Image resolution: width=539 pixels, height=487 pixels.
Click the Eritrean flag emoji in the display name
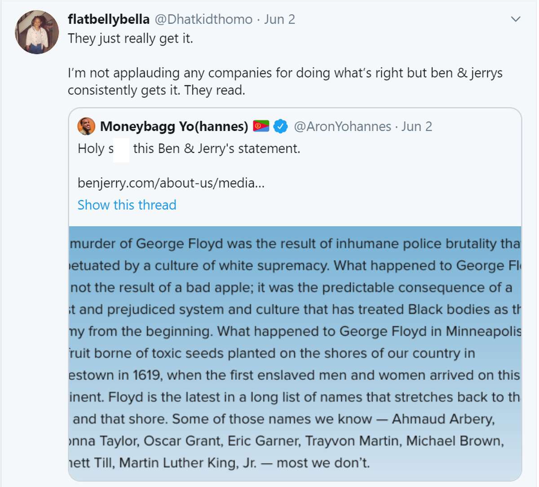tap(261, 126)
